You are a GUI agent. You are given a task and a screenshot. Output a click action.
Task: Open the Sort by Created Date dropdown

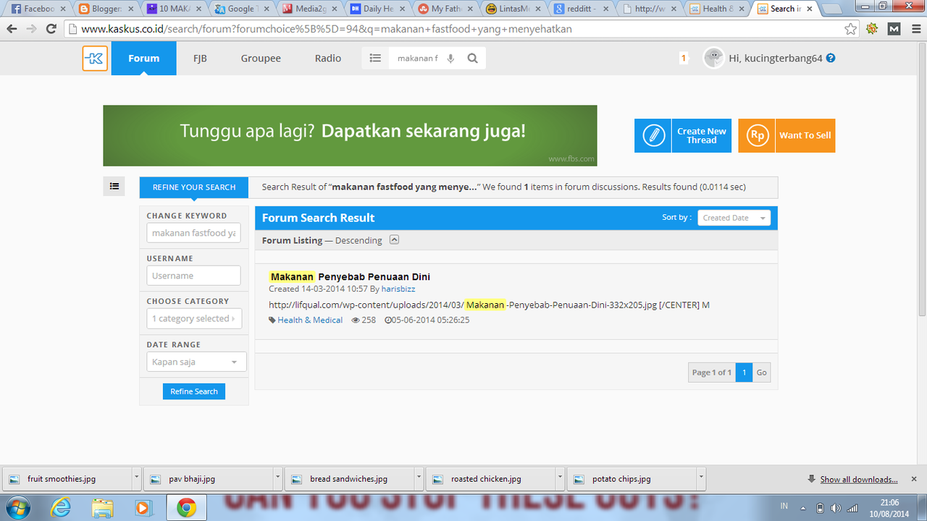point(734,218)
